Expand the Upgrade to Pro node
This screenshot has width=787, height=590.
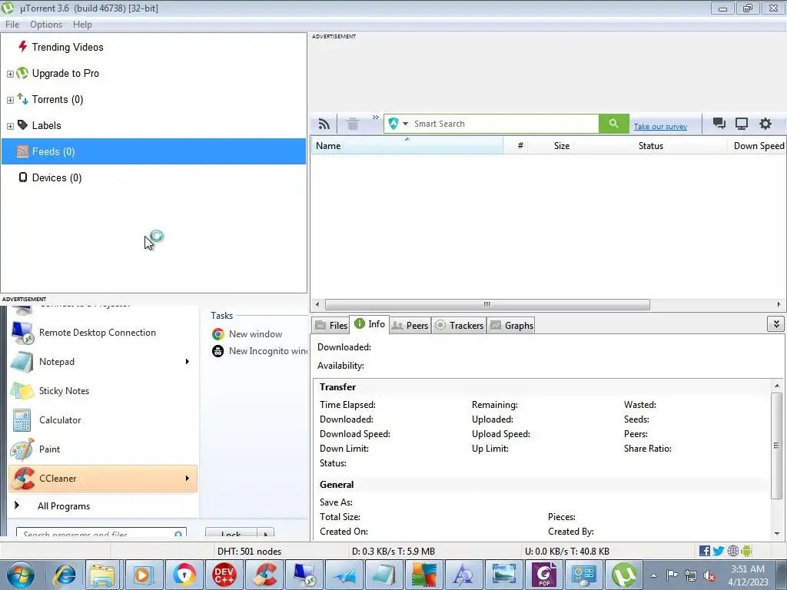click(10, 74)
